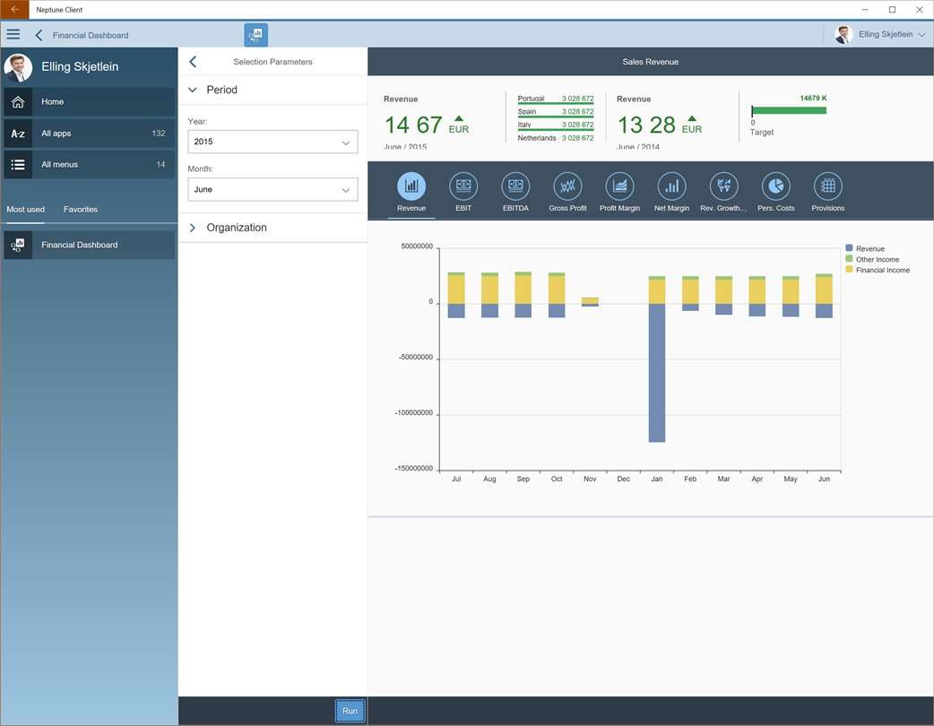Toggle Revenue series in chart legend

869,249
